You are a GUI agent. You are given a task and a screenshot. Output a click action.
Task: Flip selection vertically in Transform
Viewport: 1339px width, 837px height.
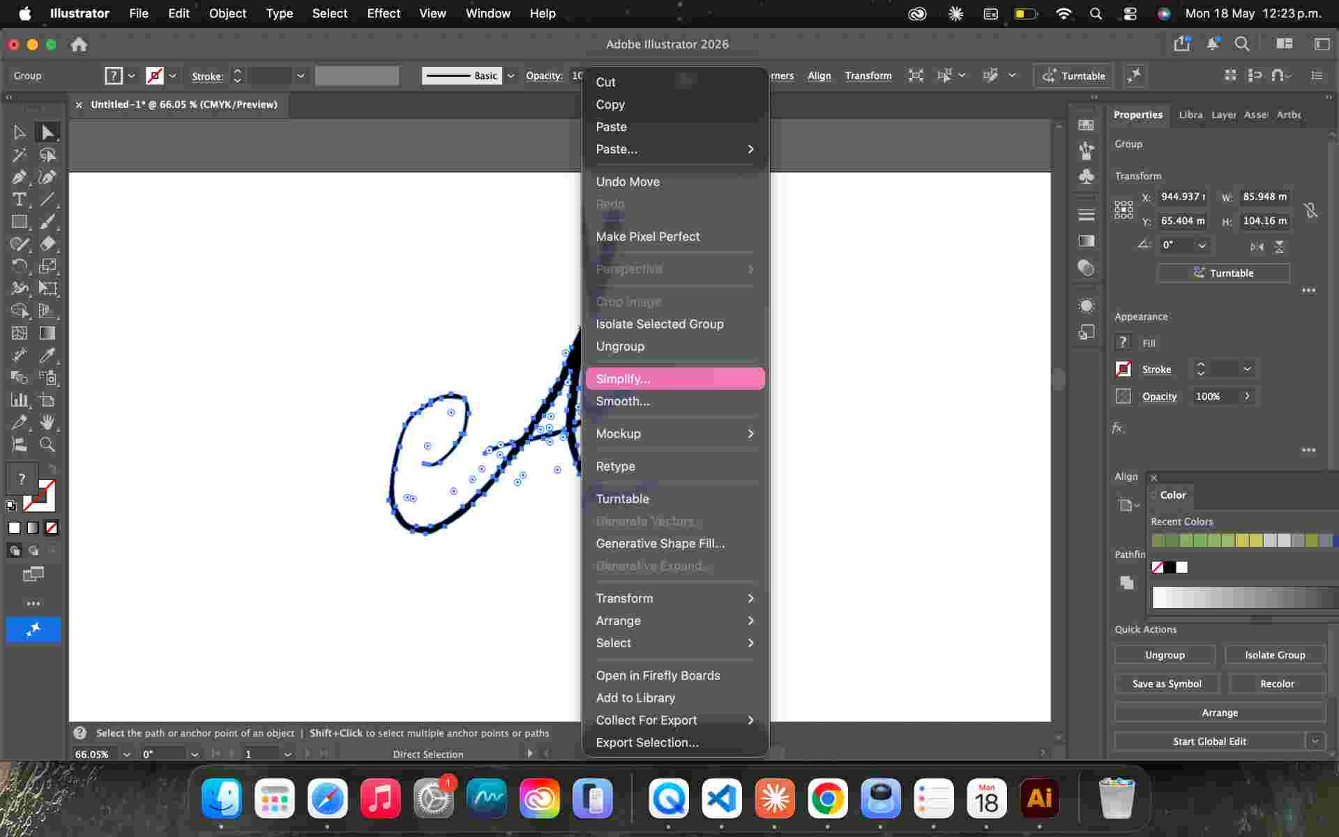tap(1279, 246)
